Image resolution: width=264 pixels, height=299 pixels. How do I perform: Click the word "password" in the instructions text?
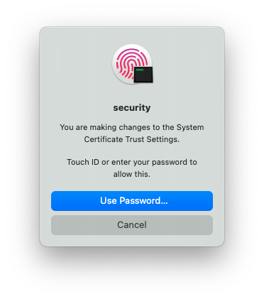[170, 163]
